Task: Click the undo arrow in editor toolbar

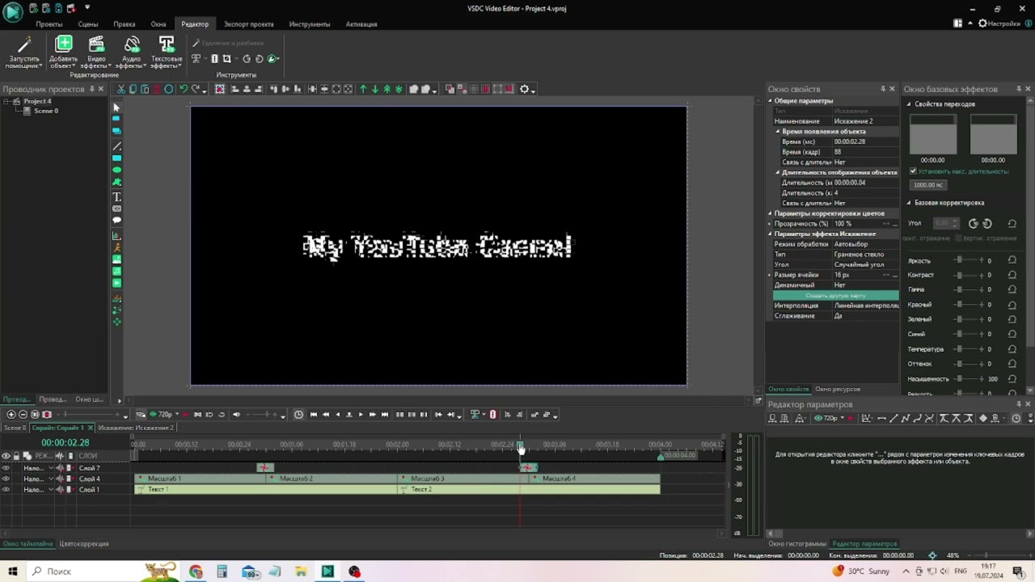Action: (x=184, y=89)
